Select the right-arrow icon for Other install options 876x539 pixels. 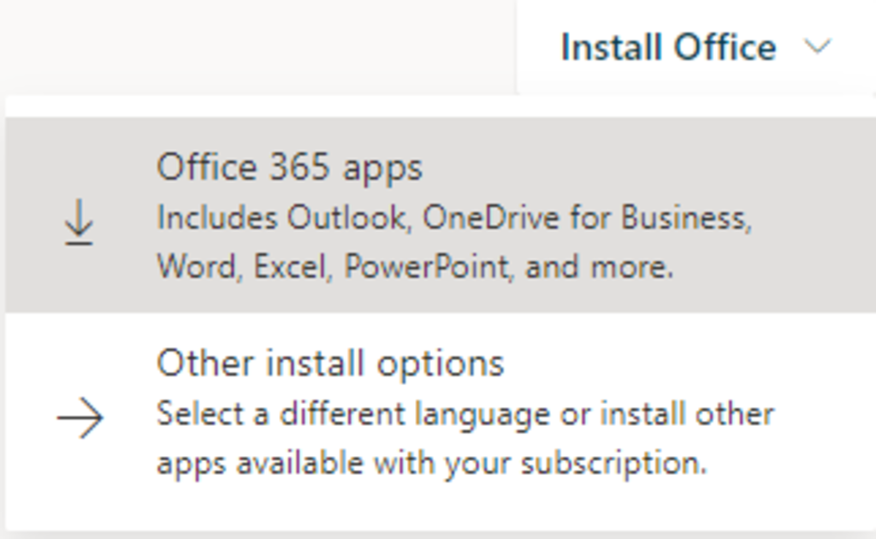tap(77, 418)
